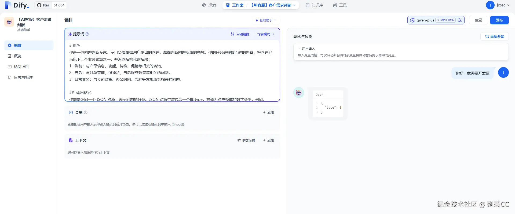
Task: Open the 探索 explore tab
Action: pos(209,5)
